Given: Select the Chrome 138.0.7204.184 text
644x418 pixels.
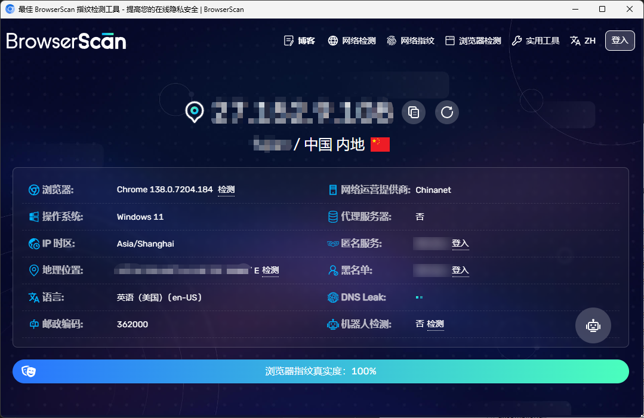Looking at the screenshot, I should (x=165, y=189).
